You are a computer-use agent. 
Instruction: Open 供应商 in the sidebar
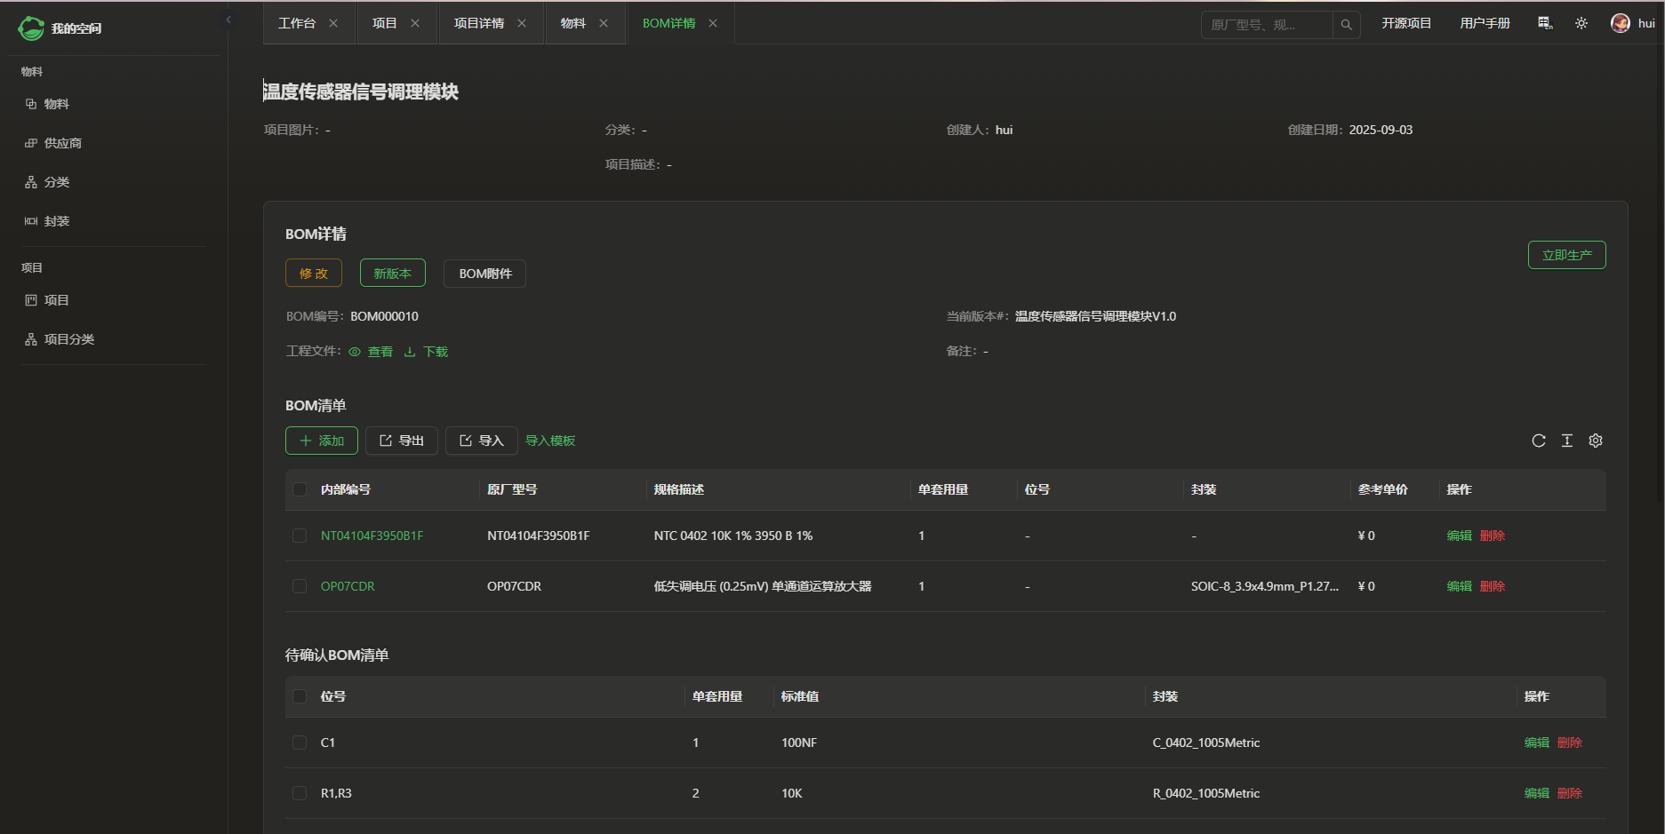pos(62,143)
